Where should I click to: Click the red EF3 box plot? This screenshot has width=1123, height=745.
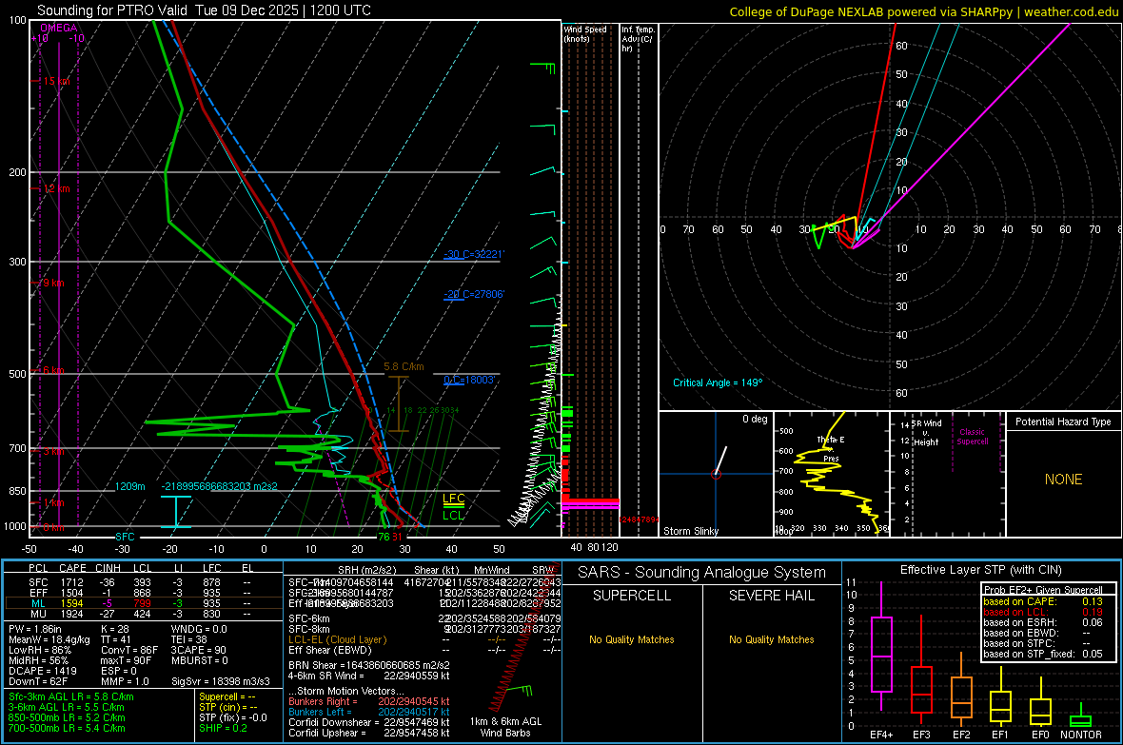pyautogui.click(x=921, y=690)
